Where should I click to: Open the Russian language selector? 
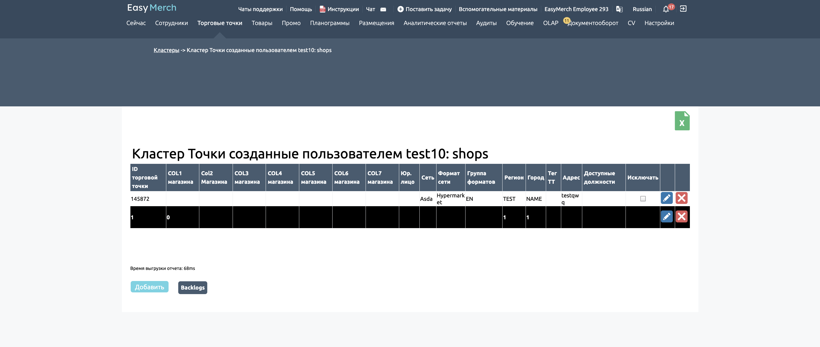pyautogui.click(x=642, y=9)
